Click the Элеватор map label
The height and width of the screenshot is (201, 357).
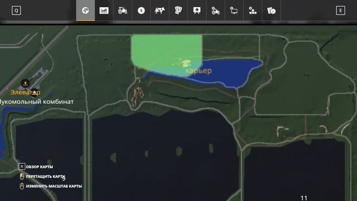click(26, 92)
